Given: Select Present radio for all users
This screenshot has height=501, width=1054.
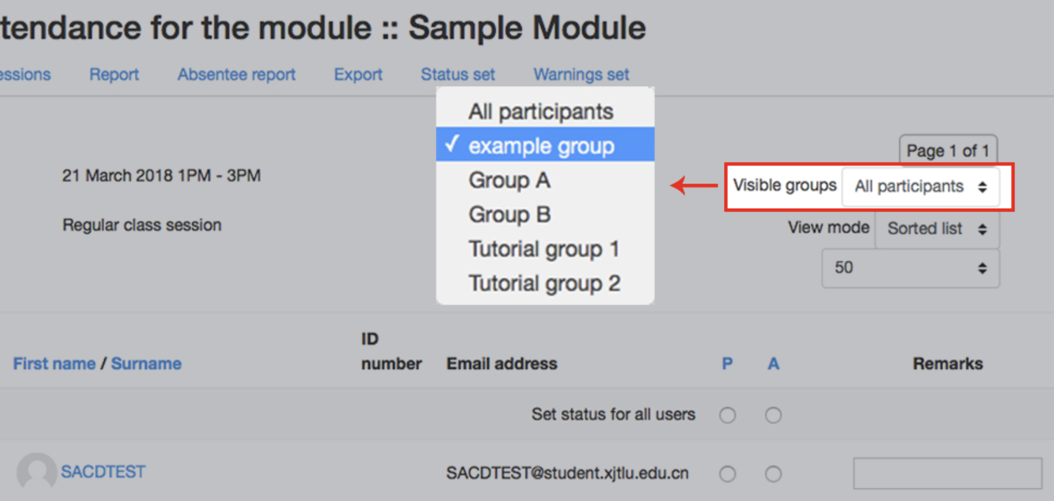Looking at the screenshot, I should (x=728, y=415).
